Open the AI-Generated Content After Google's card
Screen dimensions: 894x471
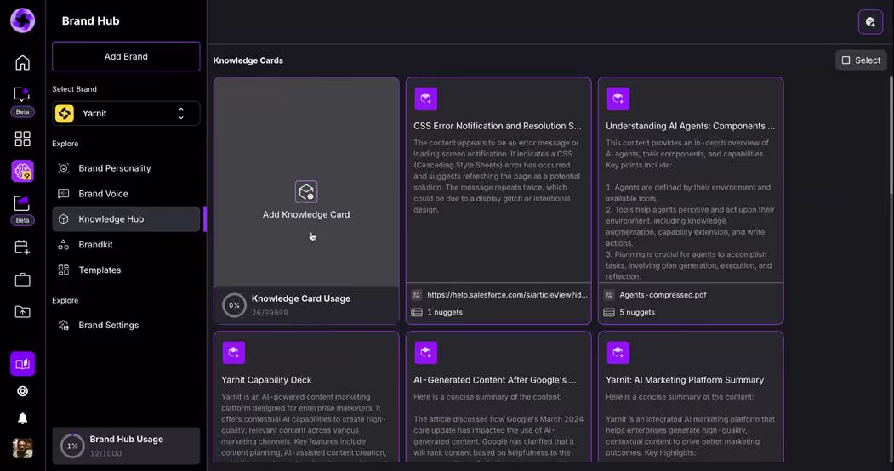[x=498, y=398]
